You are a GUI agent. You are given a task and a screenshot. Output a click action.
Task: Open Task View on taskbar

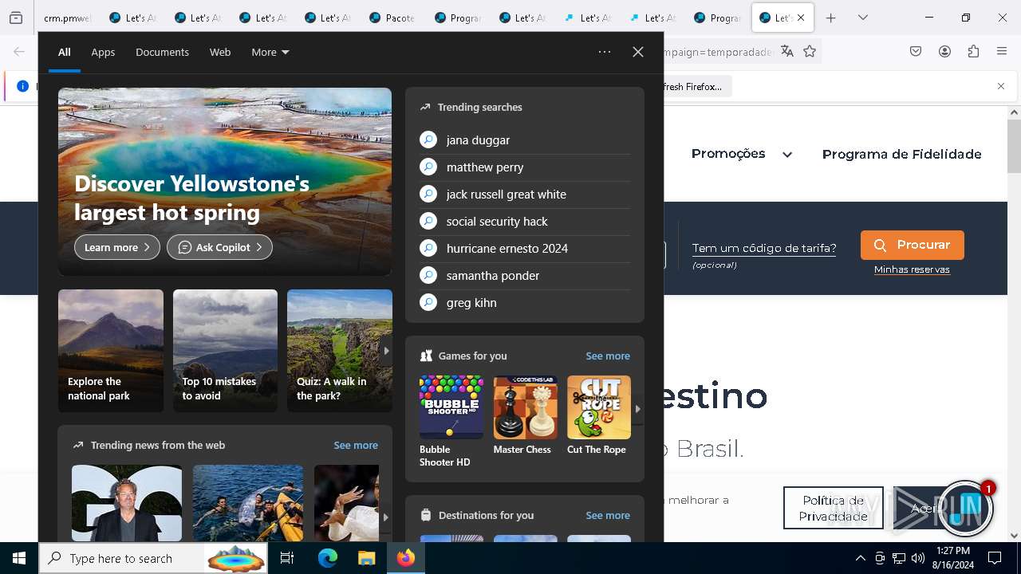pos(287,558)
